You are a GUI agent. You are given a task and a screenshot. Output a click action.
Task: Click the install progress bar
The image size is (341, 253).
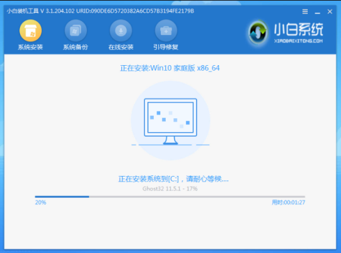point(170,197)
